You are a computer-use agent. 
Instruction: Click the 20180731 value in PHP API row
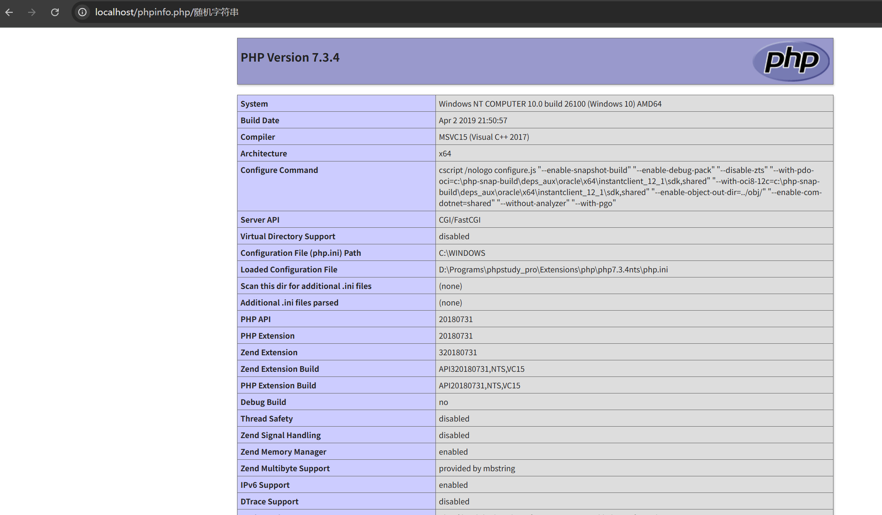[456, 319]
